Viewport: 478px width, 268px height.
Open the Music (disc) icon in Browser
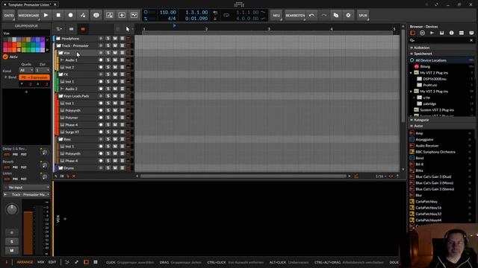[x=451, y=33]
